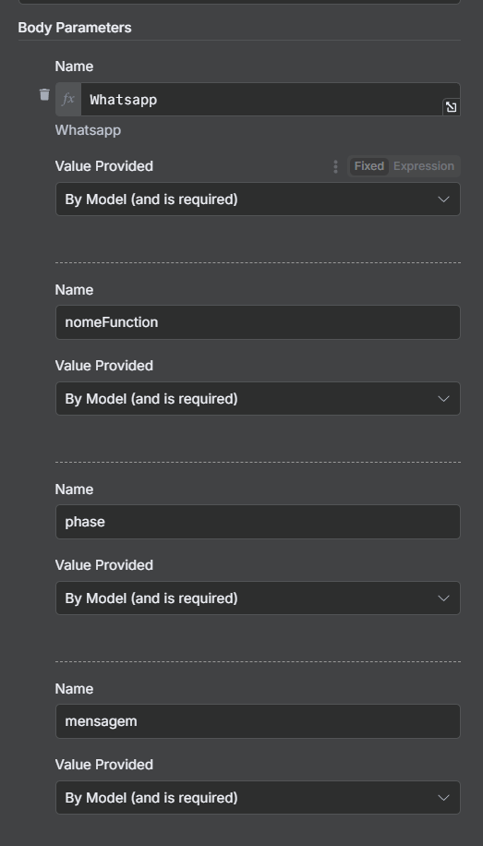Expand Value Provided dropdown under Whatsapp
This screenshot has width=483, height=846.
[258, 199]
